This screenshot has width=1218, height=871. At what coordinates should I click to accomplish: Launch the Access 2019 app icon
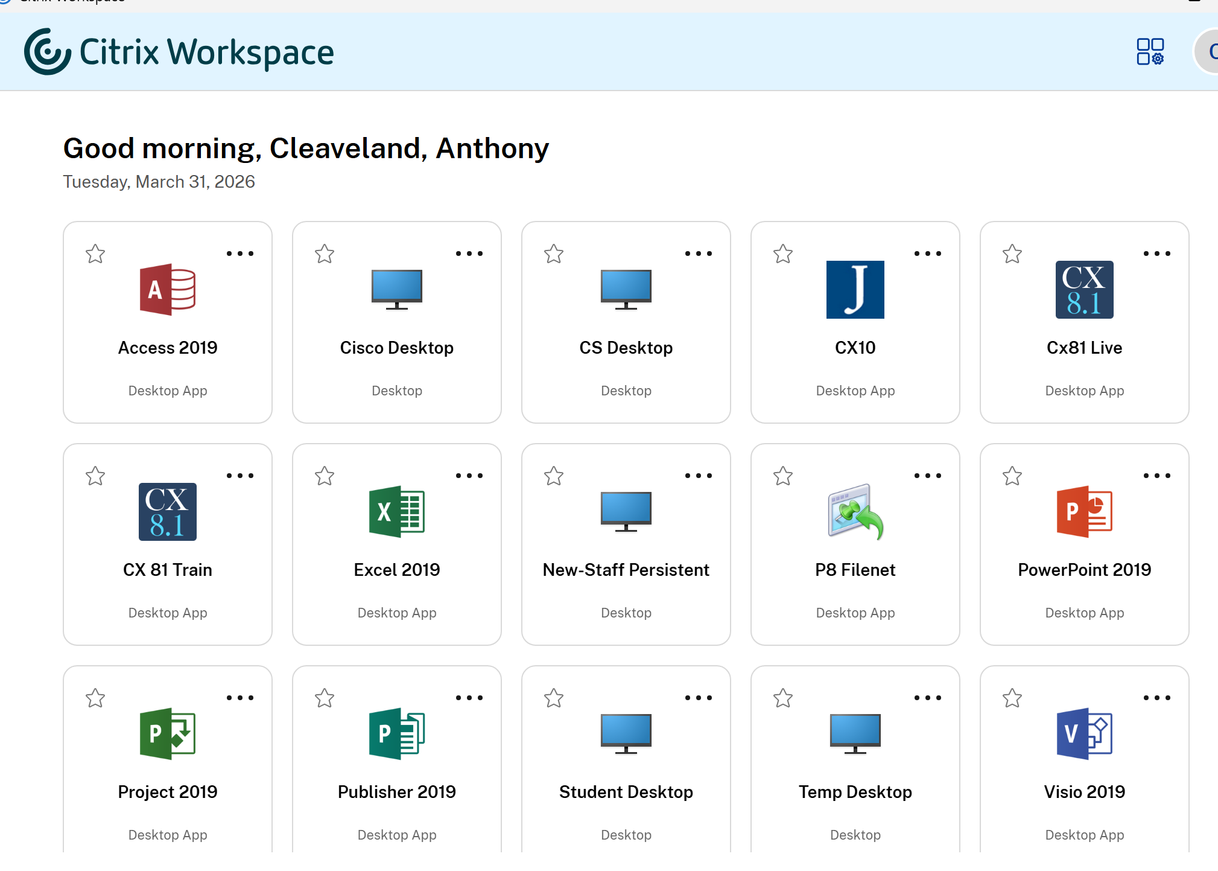click(x=168, y=290)
